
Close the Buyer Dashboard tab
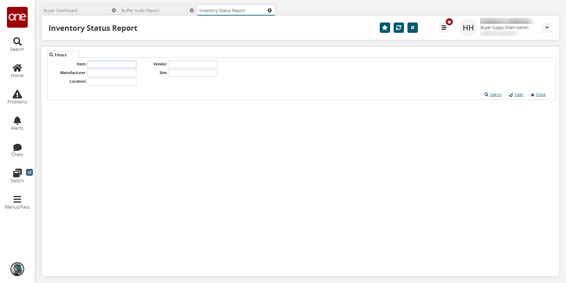pyautogui.click(x=114, y=10)
